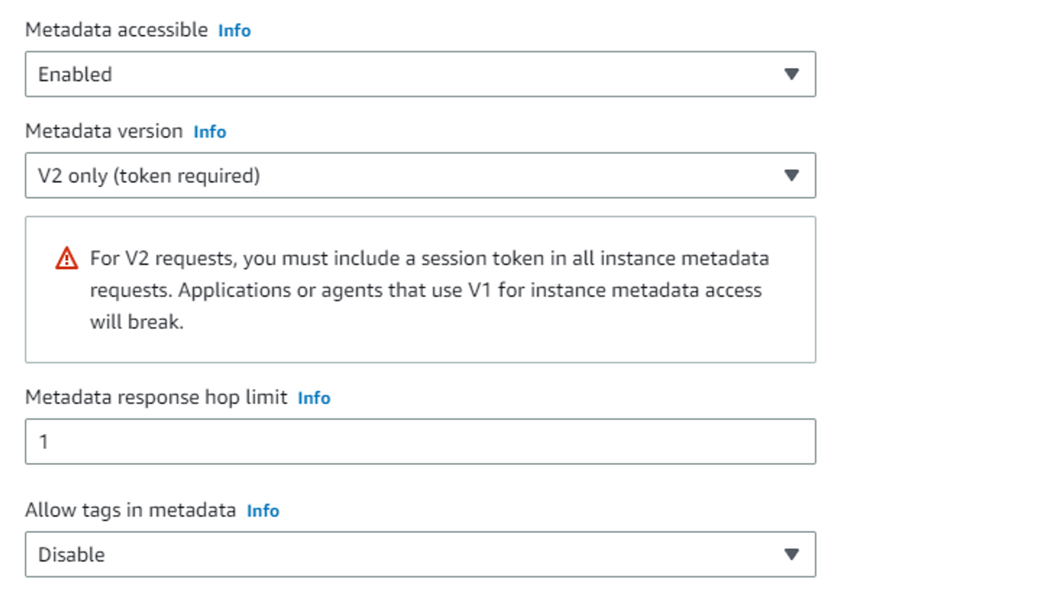Open the Allow tags dropdown showing Disable
Image resolution: width=1052 pixels, height=590 pixels.
tap(420, 554)
